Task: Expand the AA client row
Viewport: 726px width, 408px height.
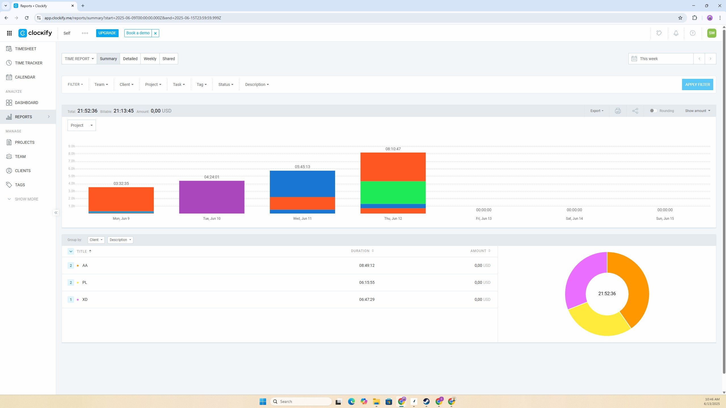Action: [x=71, y=266]
